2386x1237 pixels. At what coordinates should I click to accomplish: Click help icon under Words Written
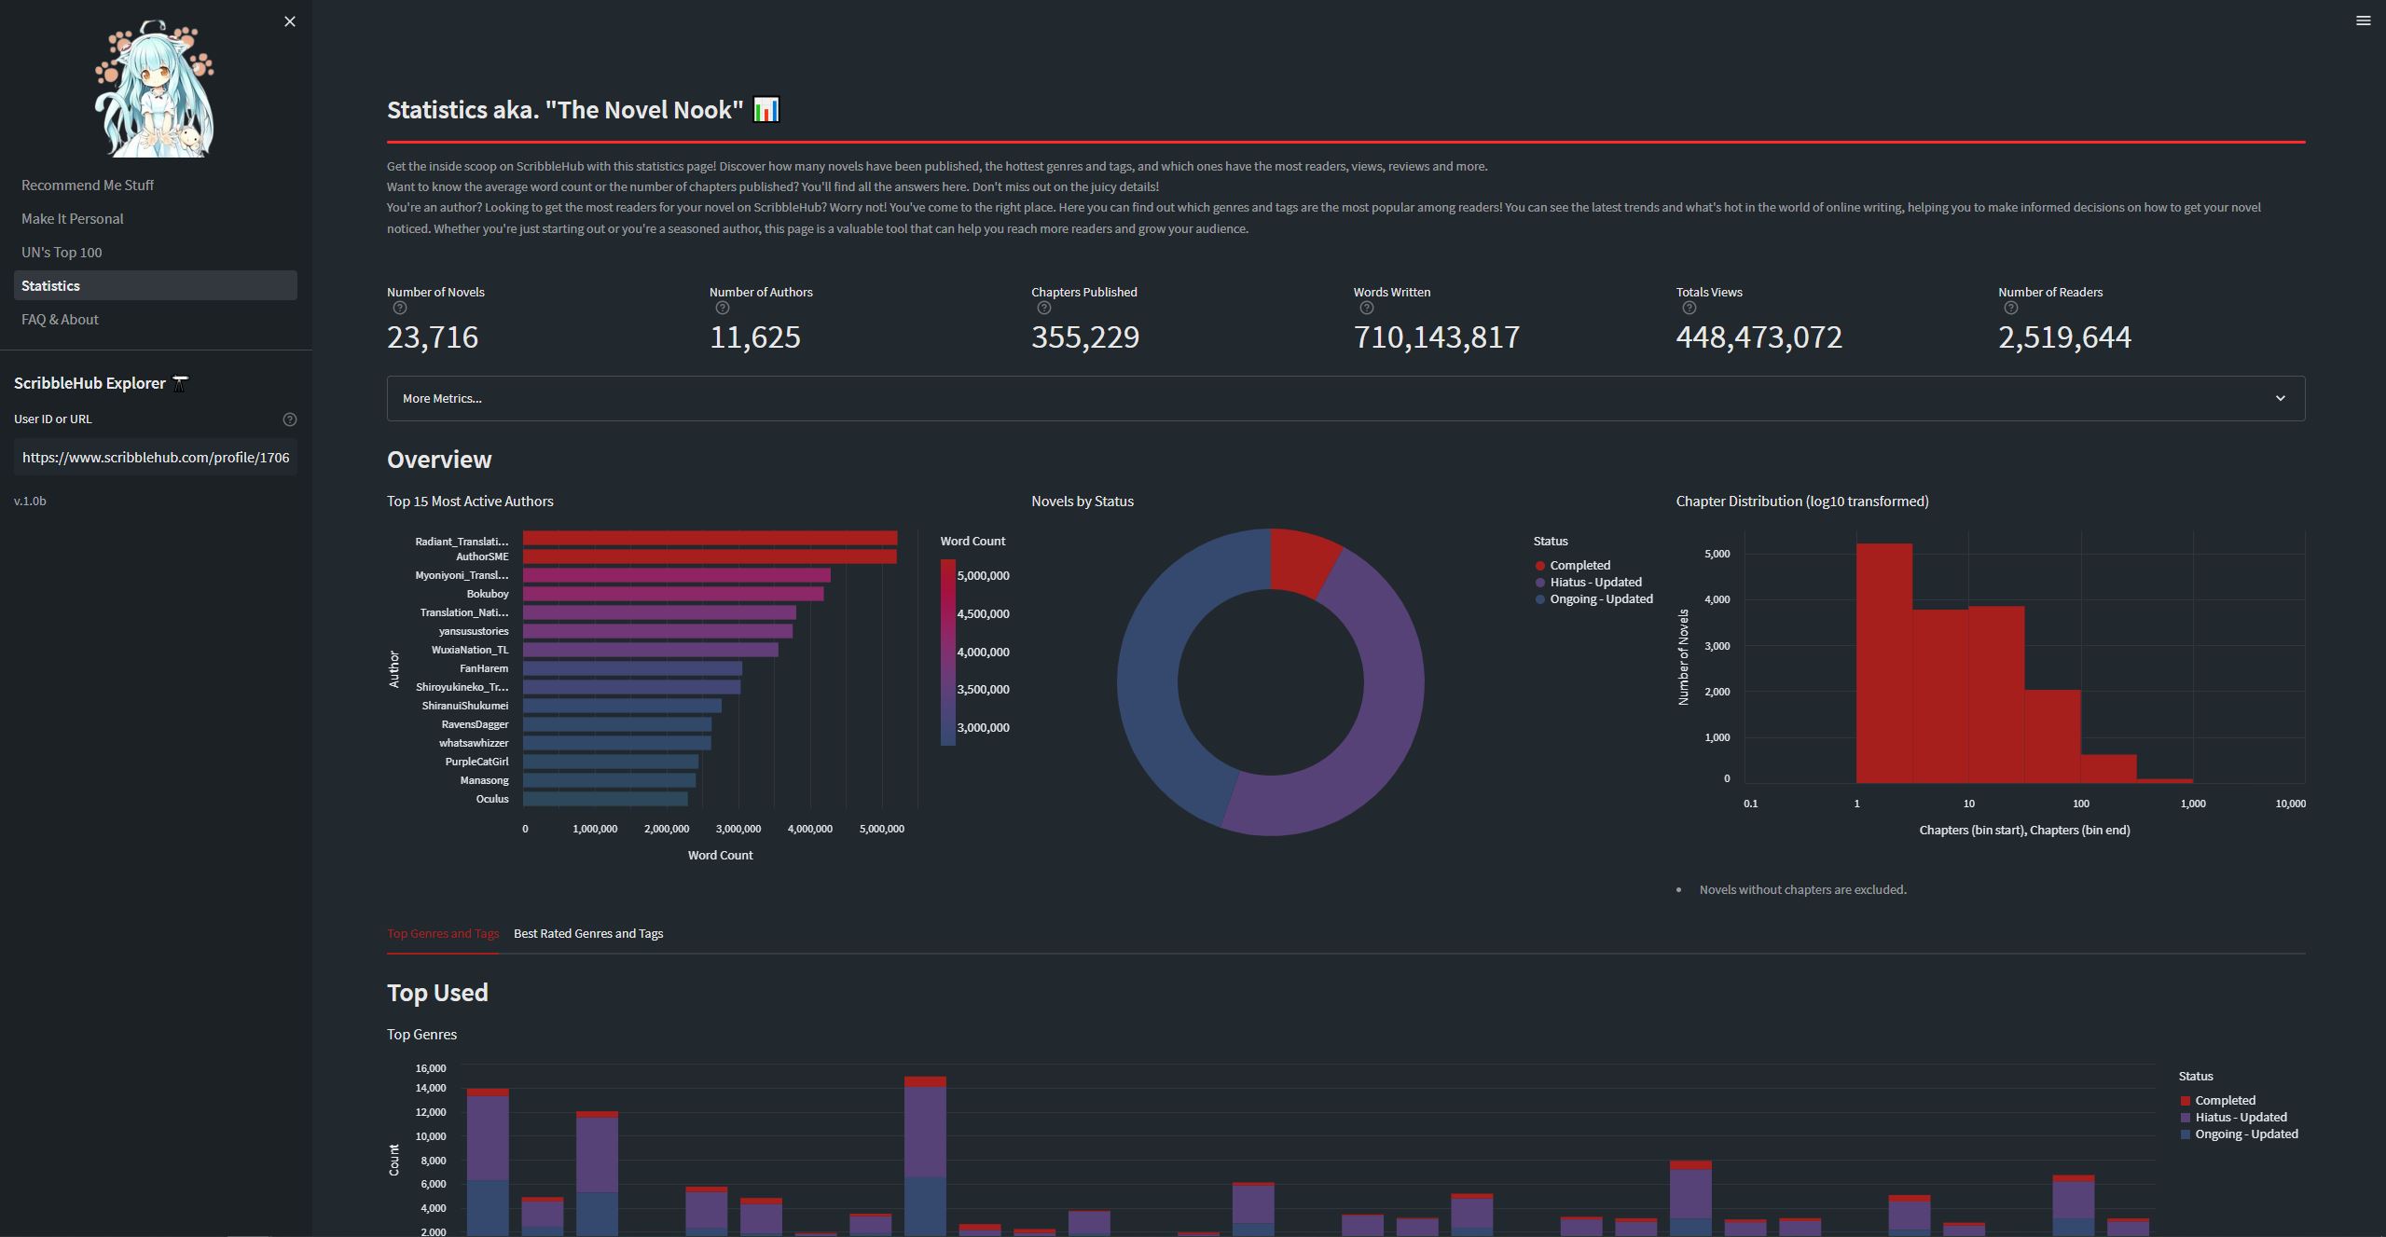1367,309
